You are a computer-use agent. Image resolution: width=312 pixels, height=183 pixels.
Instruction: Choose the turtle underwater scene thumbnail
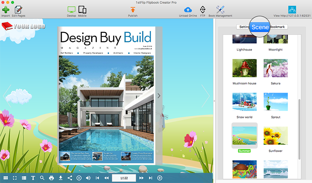tap(245, 169)
